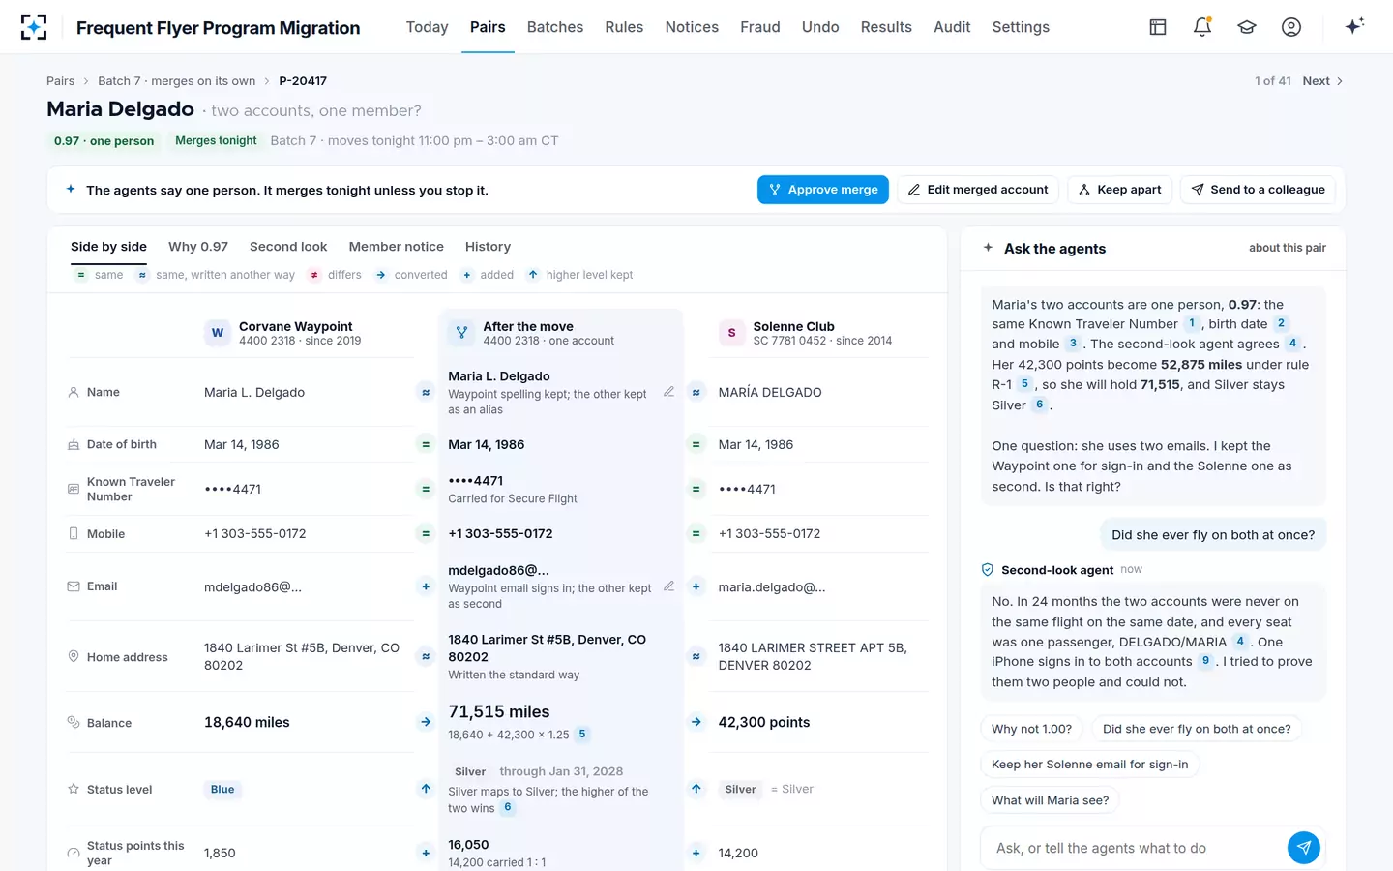Open the user profile icon
Image resolution: width=1393 pixels, height=871 pixels.
pos(1291,27)
